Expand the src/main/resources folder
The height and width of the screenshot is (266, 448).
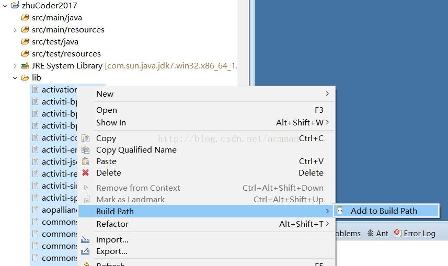pos(15,30)
